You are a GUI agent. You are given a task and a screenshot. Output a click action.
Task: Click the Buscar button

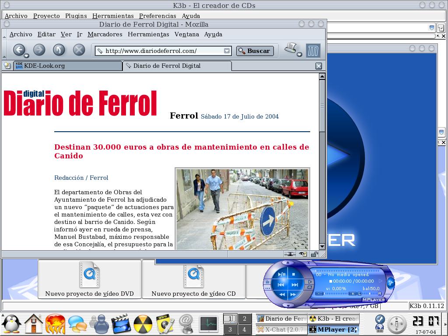255,51
